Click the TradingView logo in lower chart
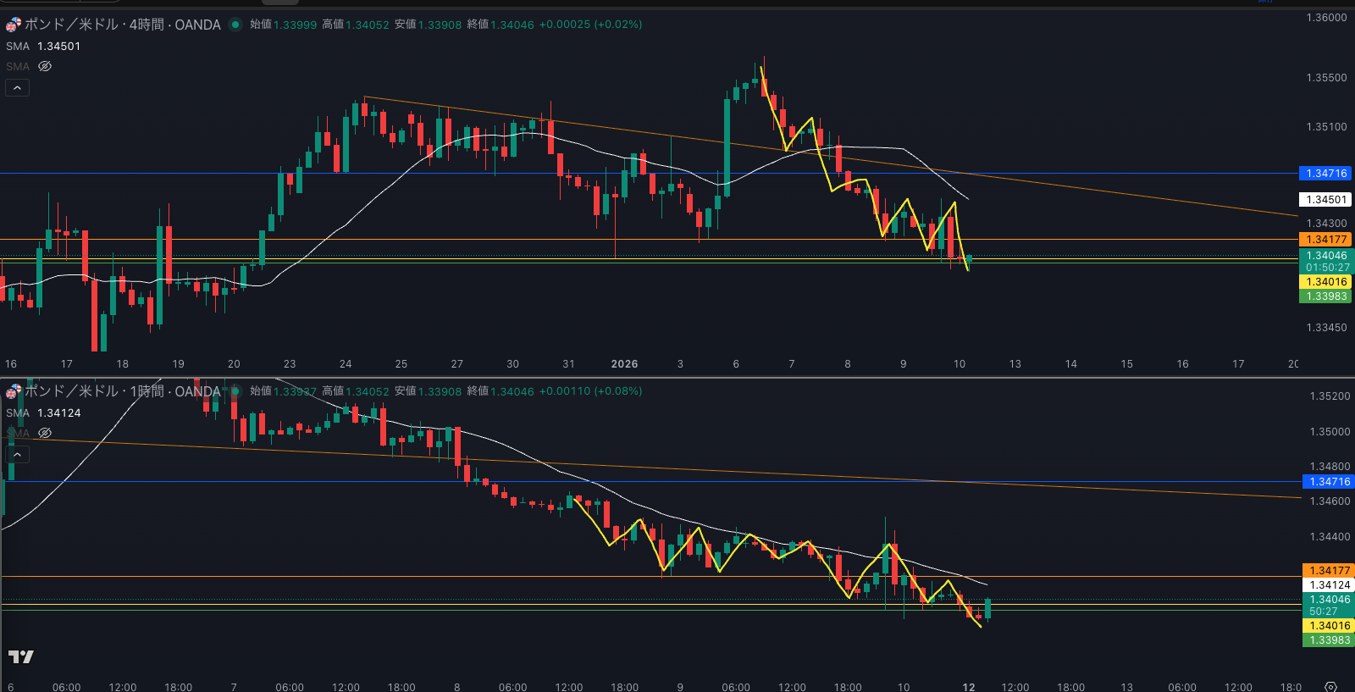The width and height of the screenshot is (1355, 692). click(x=21, y=656)
